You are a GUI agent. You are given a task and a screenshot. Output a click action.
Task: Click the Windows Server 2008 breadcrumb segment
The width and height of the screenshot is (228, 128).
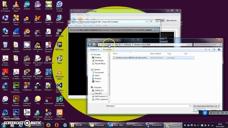coord(142,45)
